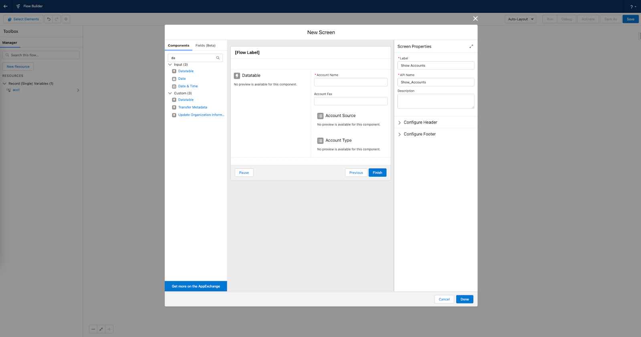Click the Finish button in preview
The width and height of the screenshot is (641, 337).
click(x=377, y=173)
